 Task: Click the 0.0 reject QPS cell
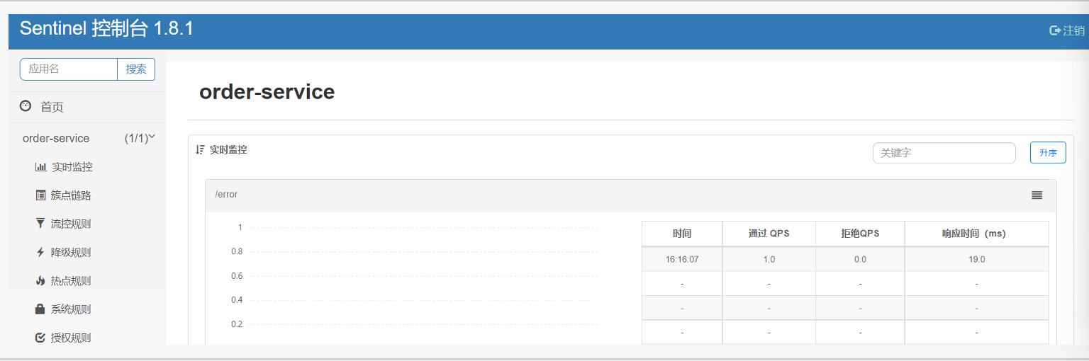tap(860, 259)
